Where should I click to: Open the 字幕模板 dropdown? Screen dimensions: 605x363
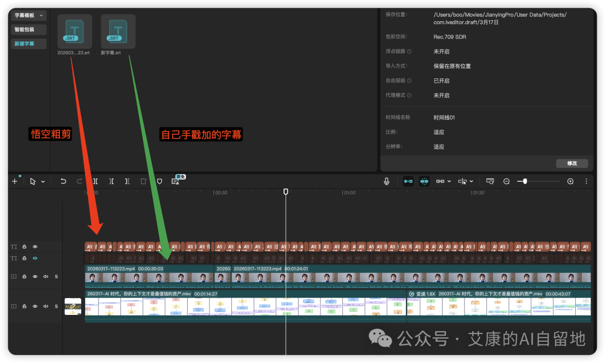(x=29, y=16)
